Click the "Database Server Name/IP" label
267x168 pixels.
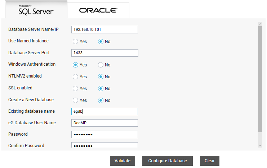point(34,29)
